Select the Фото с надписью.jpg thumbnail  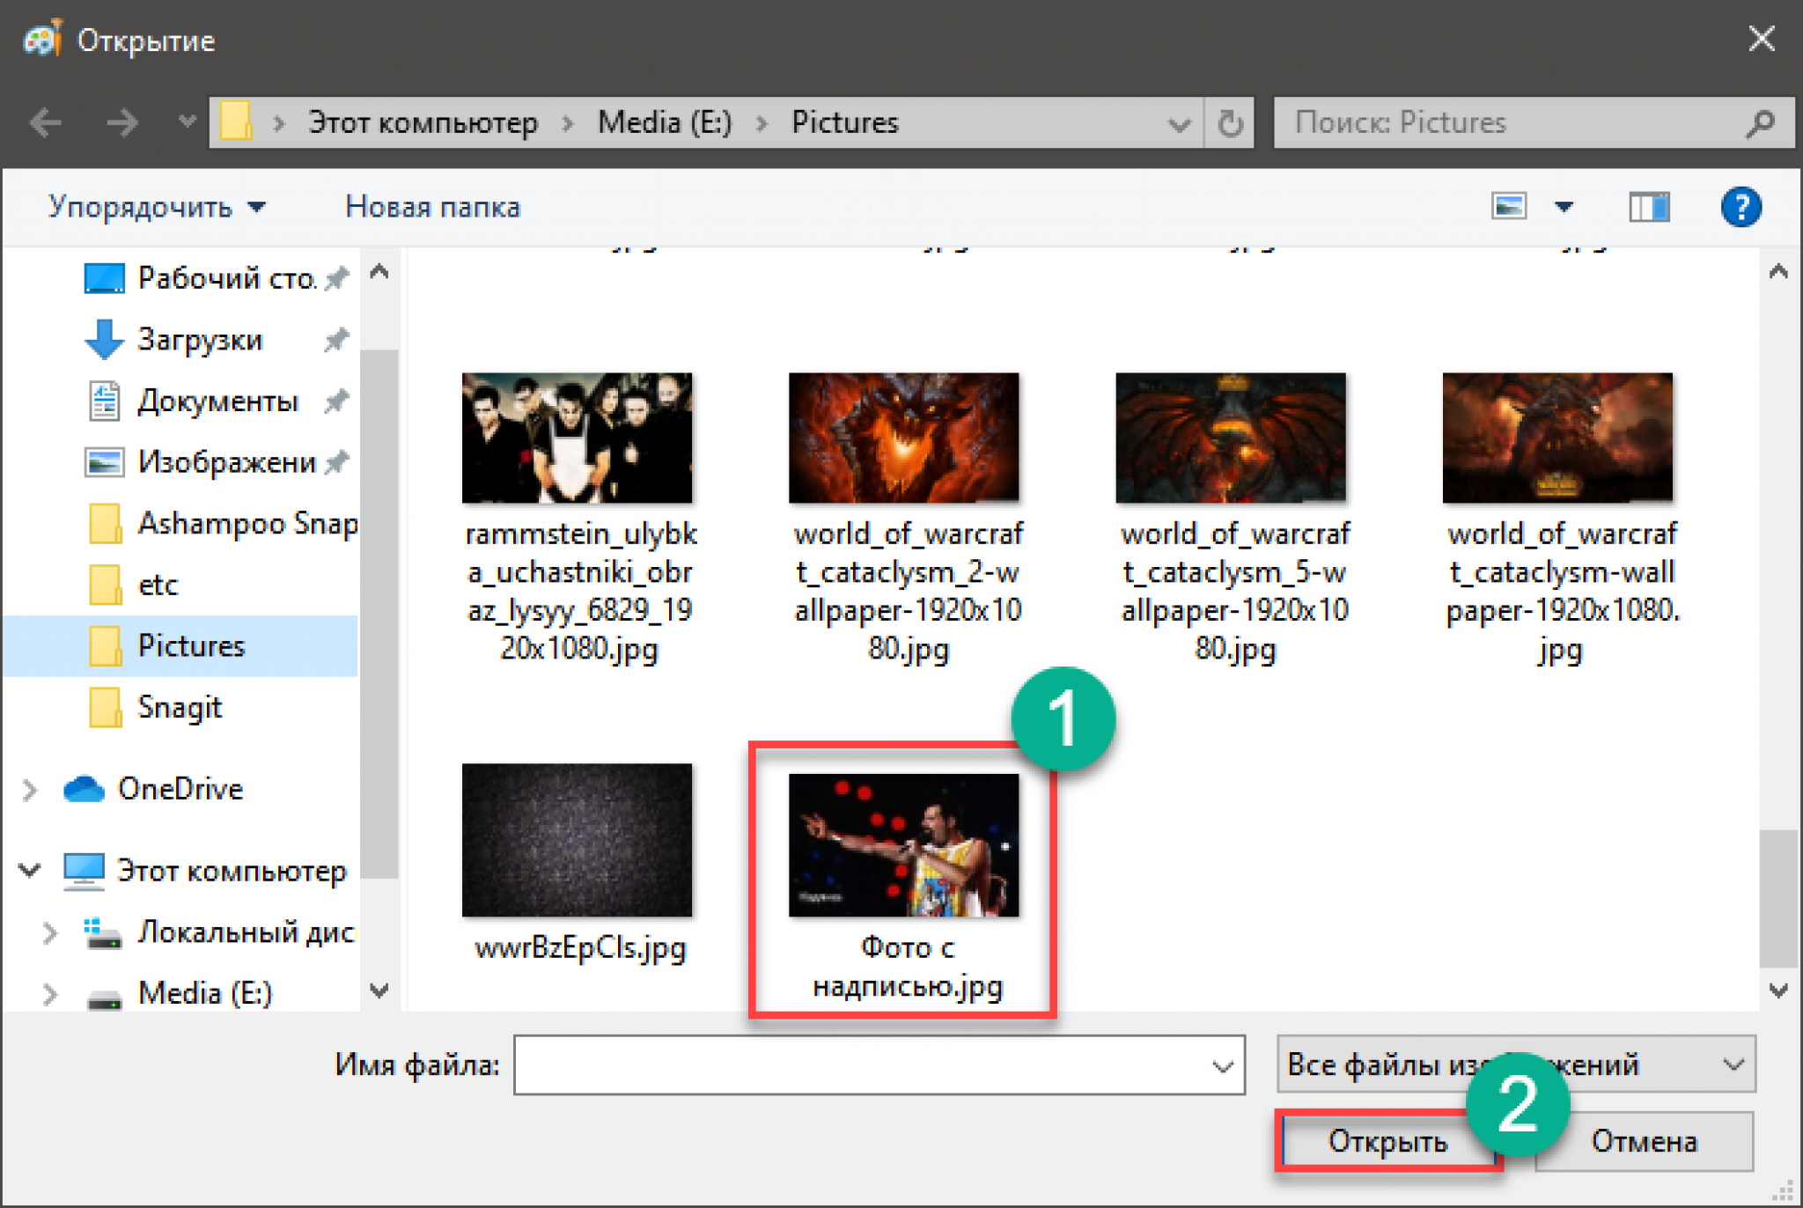(x=904, y=846)
